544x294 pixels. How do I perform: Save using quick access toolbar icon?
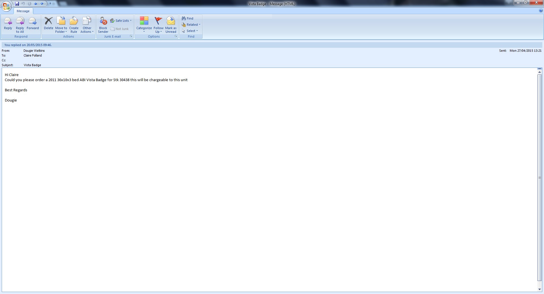pyautogui.click(x=17, y=4)
